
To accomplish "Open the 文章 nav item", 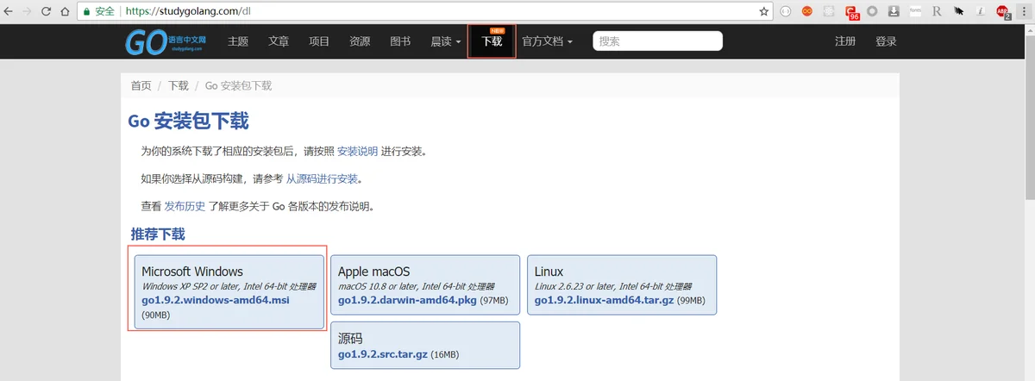I will click(x=279, y=41).
